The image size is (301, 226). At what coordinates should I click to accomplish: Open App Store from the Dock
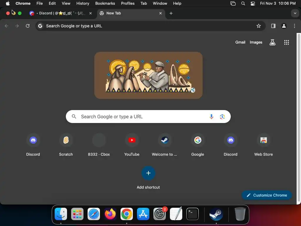click(x=143, y=214)
